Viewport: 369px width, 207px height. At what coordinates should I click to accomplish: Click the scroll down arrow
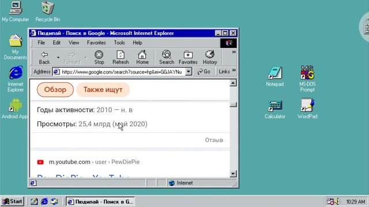coord(233,174)
